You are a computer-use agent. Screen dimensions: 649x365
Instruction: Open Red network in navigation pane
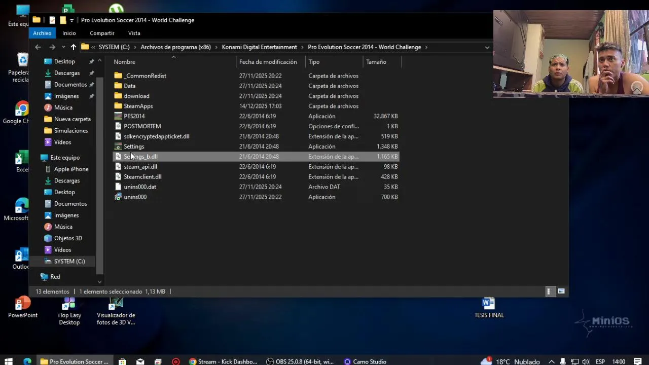tap(55, 277)
